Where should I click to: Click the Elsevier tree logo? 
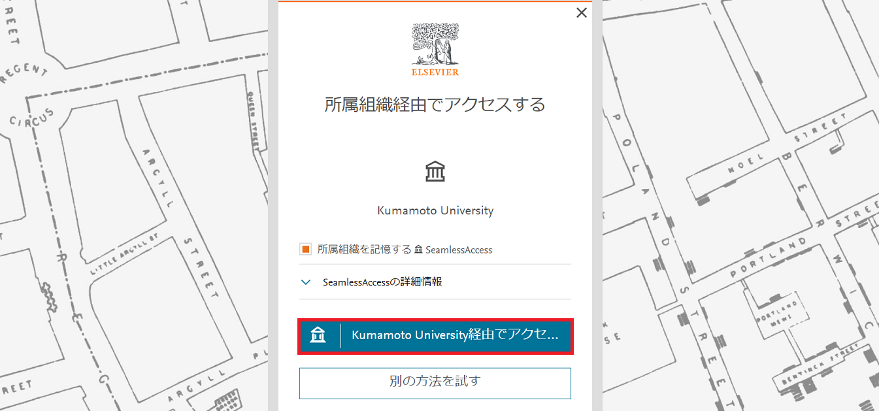[435, 44]
